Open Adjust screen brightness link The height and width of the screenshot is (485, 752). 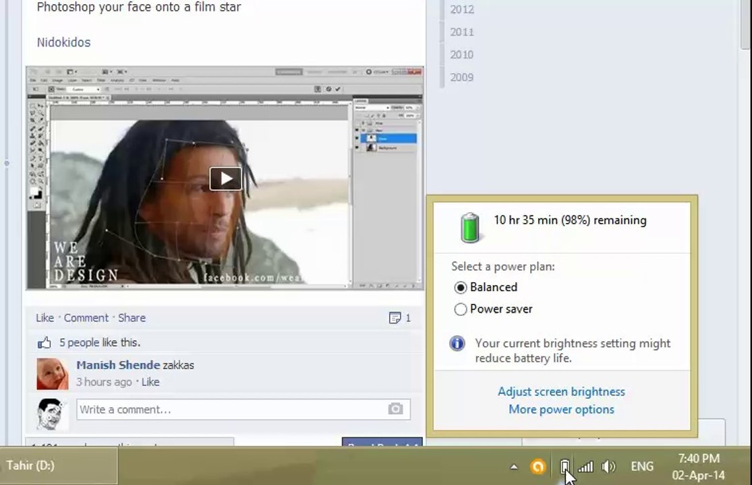[561, 391]
